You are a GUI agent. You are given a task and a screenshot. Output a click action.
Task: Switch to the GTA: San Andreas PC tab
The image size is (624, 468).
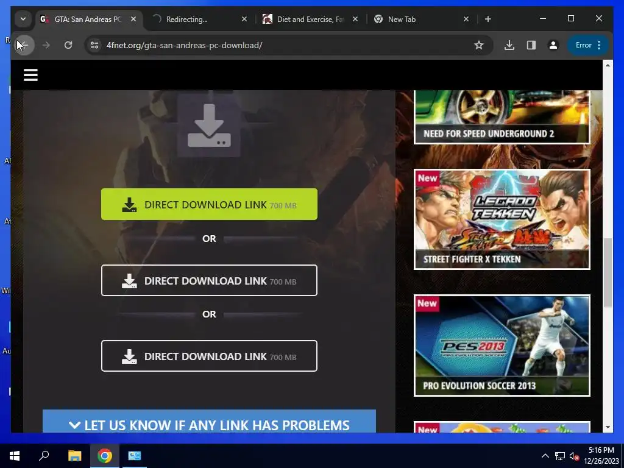point(89,19)
